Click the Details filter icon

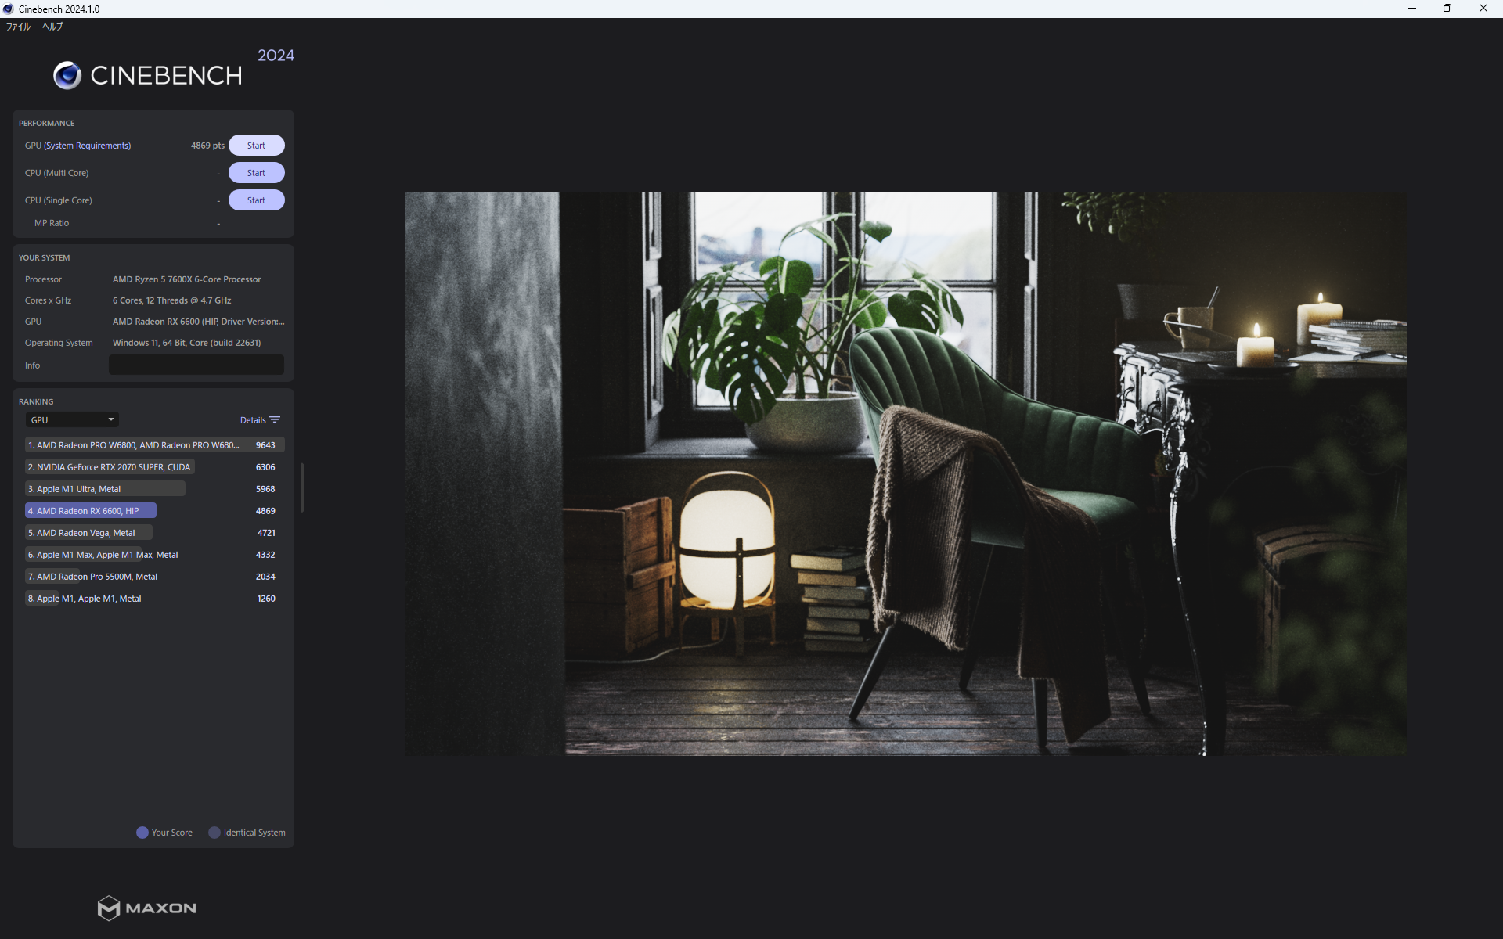coord(275,420)
